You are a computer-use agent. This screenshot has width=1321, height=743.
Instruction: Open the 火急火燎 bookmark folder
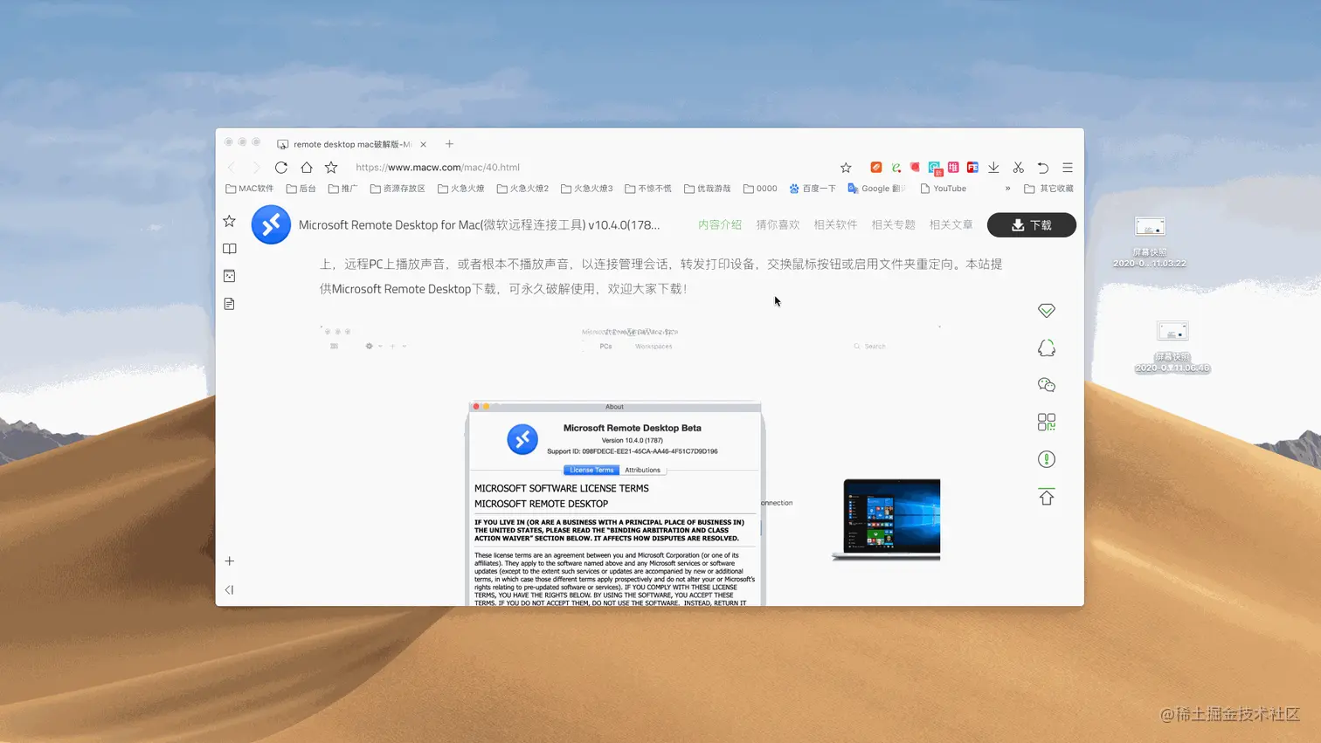click(x=461, y=189)
